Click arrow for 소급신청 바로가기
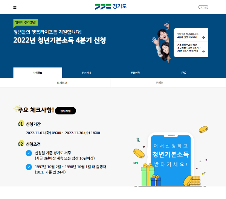 (203, 51)
